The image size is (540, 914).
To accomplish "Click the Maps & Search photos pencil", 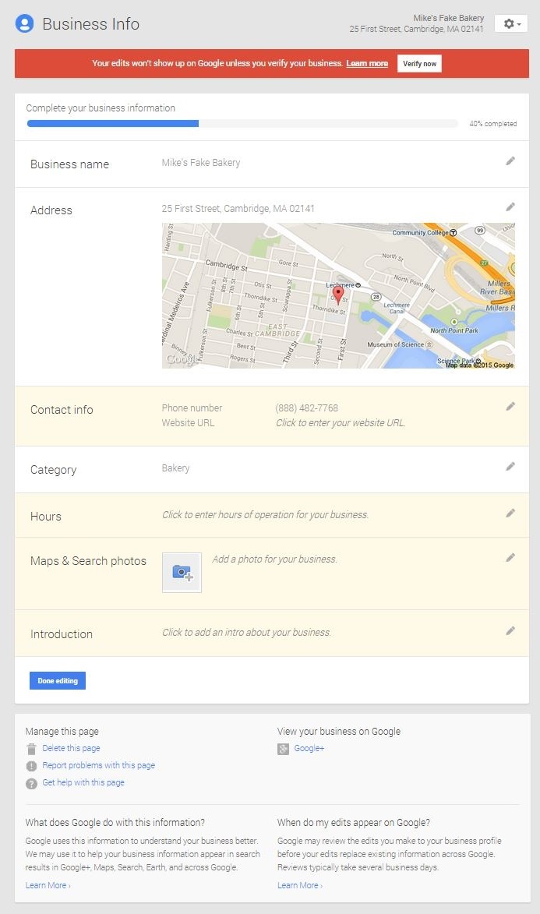I will (x=510, y=558).
